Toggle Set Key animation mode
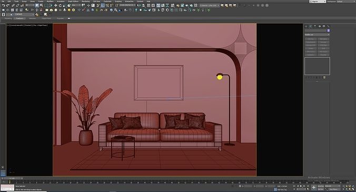The width and height of the screenshot is (356, 192). click(x=321, y=189)
